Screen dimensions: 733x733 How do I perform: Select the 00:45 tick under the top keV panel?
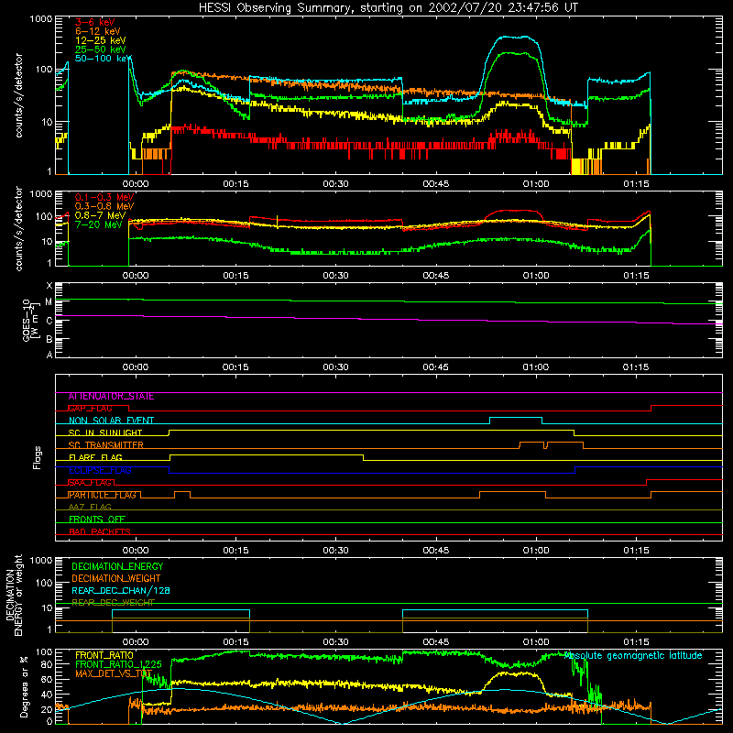click(x=436, y=184)
